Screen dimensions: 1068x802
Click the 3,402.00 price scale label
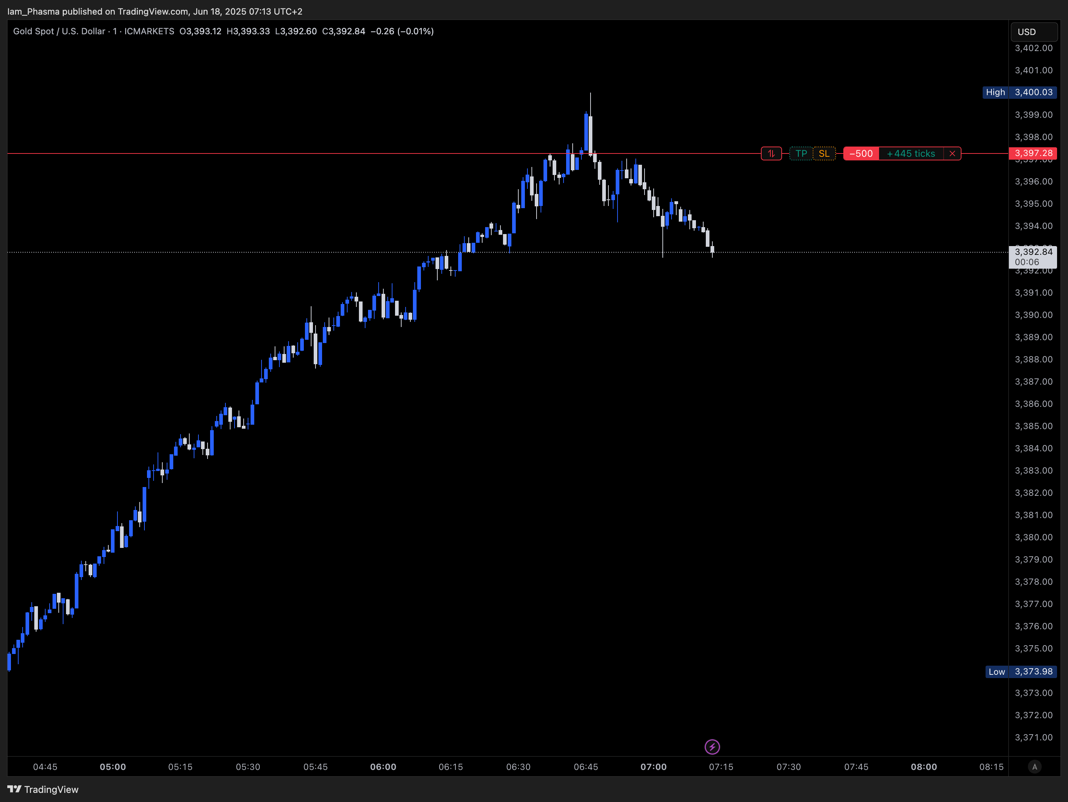1033,48
